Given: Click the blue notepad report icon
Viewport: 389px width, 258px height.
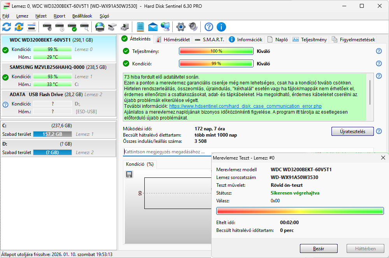Looking at the screenshot, I should [x=140, y=27].
